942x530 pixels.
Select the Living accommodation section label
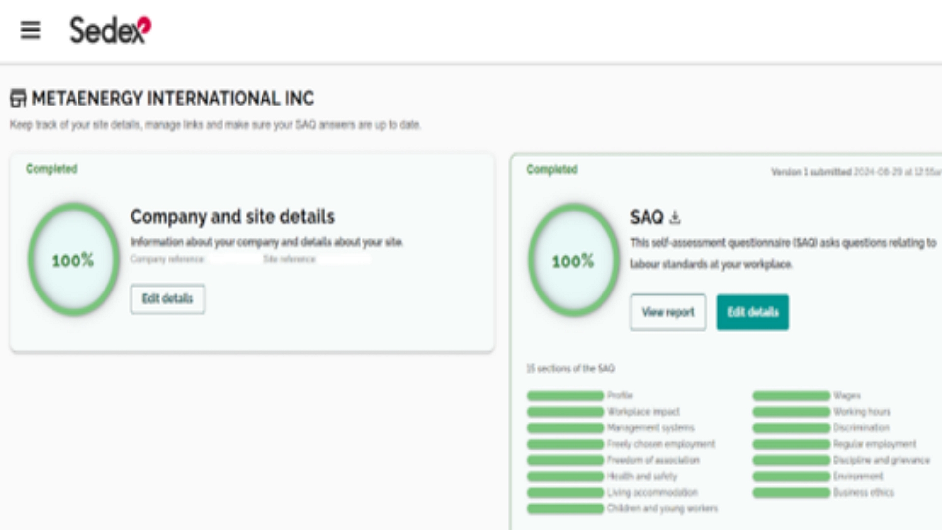pos(652,492)
